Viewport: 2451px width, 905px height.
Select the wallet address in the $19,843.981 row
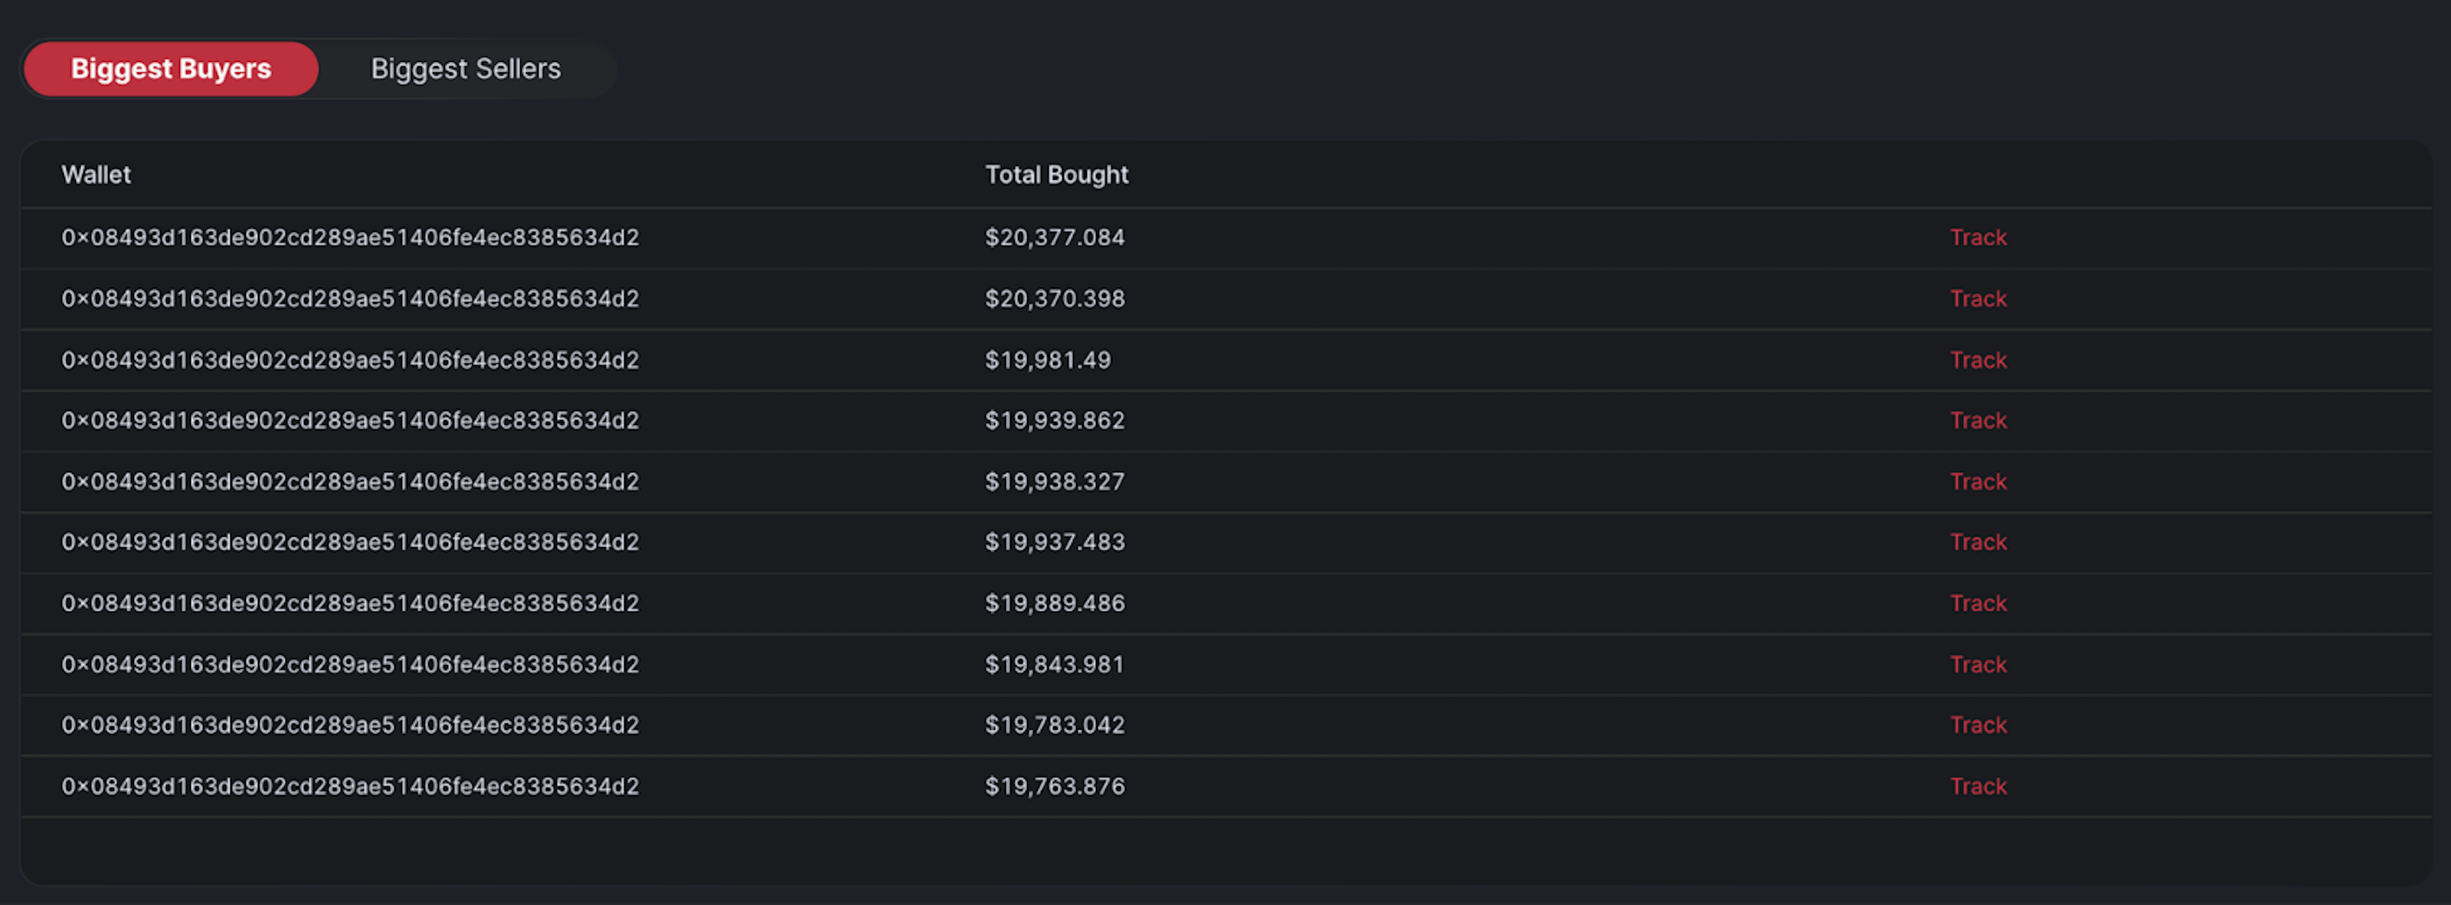(350, 664)
